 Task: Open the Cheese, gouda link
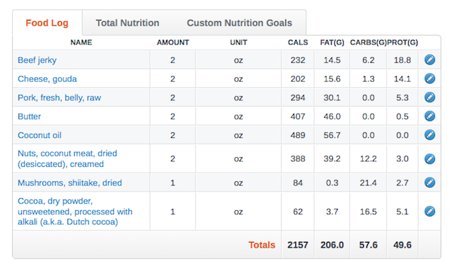point(47,79)
